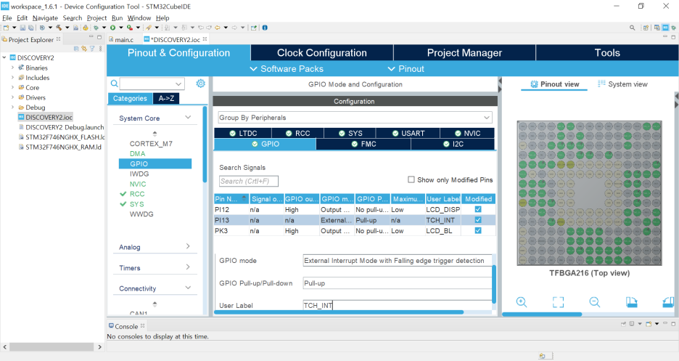Click the Open Console icon

[649, 324]
